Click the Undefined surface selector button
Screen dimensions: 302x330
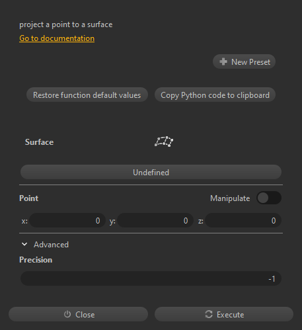(x=151, y=172)
